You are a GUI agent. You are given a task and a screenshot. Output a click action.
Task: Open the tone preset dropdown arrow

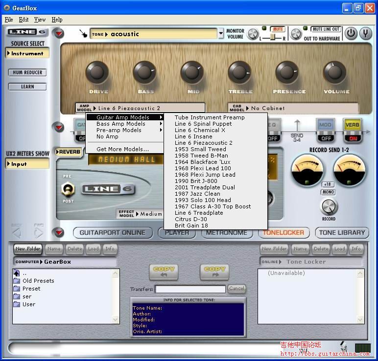tap(221, 34)
